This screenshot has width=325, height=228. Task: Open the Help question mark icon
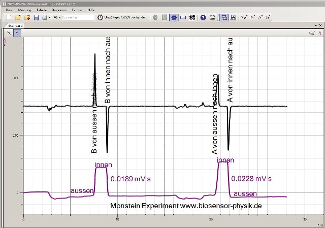tap(203, 17)
